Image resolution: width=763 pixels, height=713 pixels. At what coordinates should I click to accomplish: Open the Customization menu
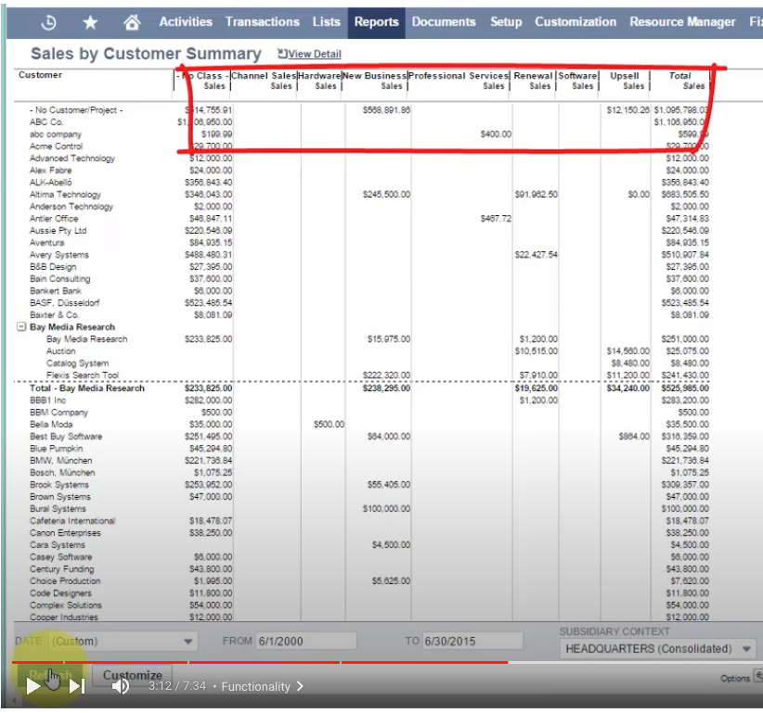coord(575,22)
